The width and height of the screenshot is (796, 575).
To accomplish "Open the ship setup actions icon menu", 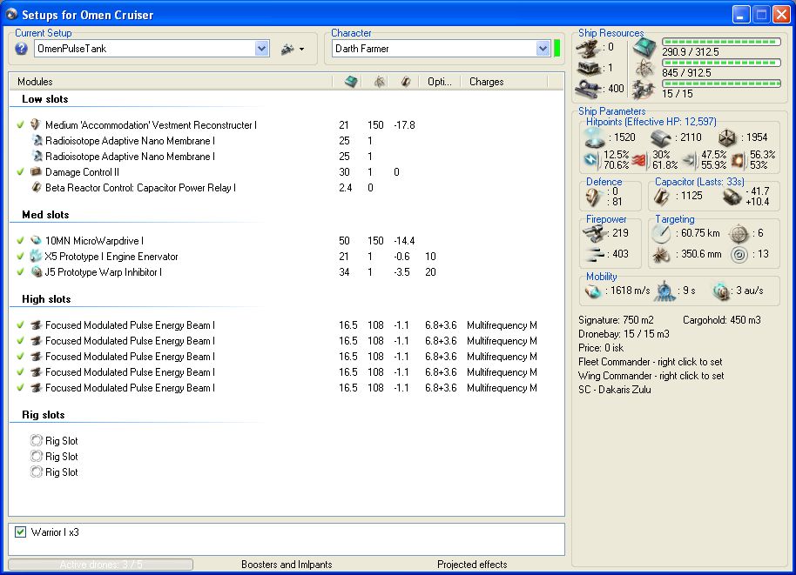I will (292, 50).
